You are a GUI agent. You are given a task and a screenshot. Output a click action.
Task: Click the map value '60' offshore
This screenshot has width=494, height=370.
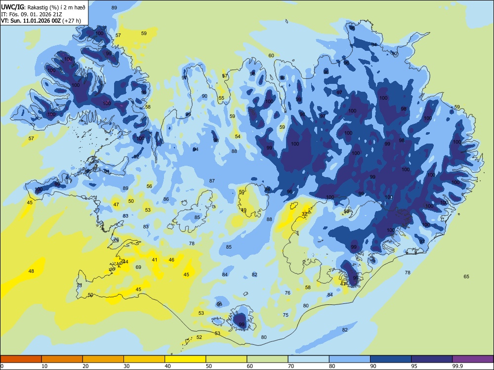(271, 55)
